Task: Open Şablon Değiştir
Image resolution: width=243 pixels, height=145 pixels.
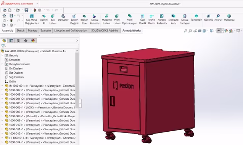Action: pyautogui.click(x=74, y=19)
